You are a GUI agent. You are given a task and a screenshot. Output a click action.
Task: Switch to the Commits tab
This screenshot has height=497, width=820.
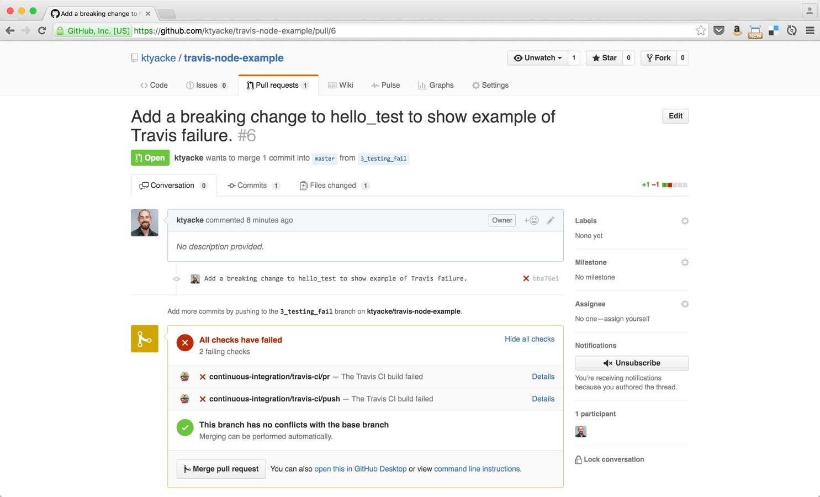pyautogui.click(x=254, y=186)
